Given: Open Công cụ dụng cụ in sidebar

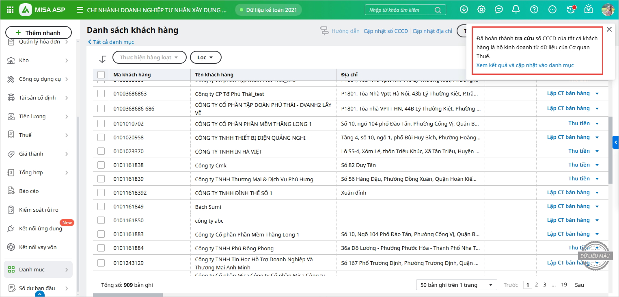Looking at the screenshot, I should [x=38, y=79].
